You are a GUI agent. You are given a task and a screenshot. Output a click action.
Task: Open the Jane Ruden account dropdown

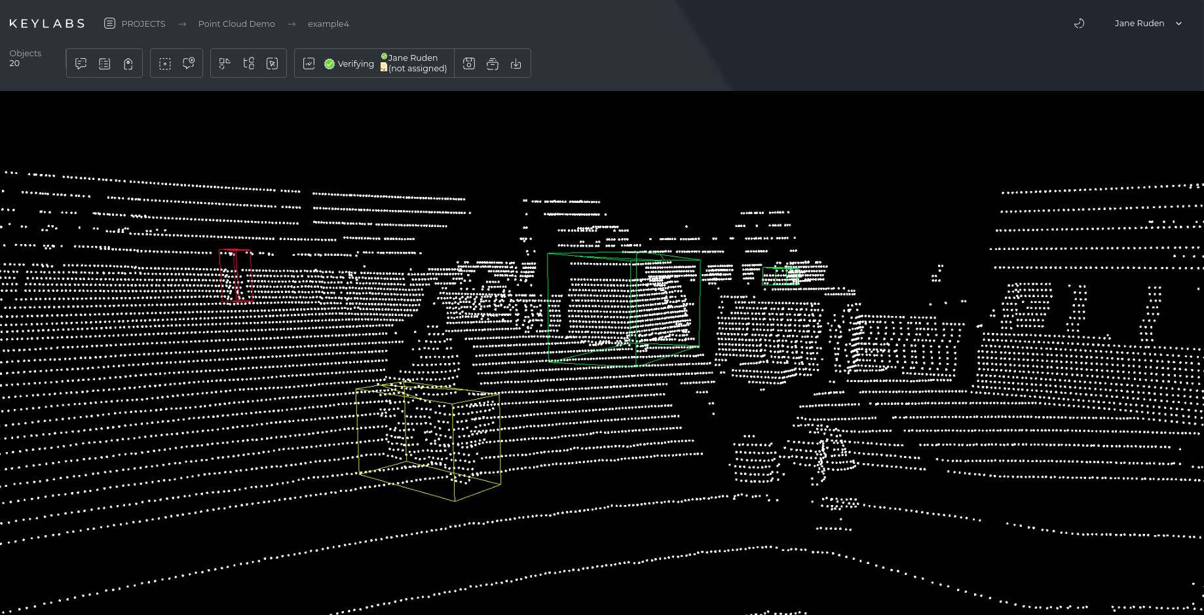tap(1148, 23)
